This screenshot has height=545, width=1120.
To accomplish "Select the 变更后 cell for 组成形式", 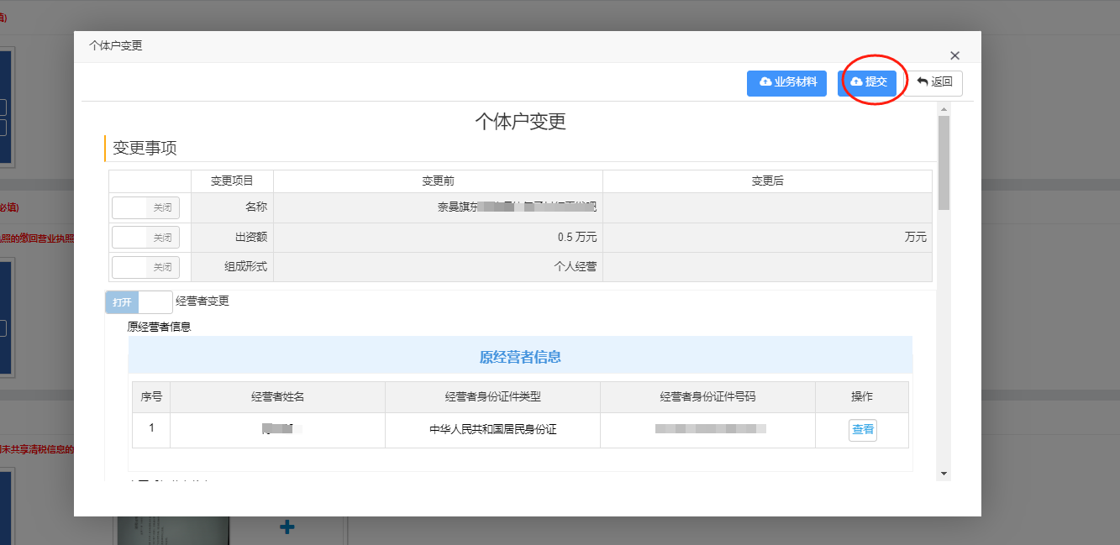I will click(766, 267).
